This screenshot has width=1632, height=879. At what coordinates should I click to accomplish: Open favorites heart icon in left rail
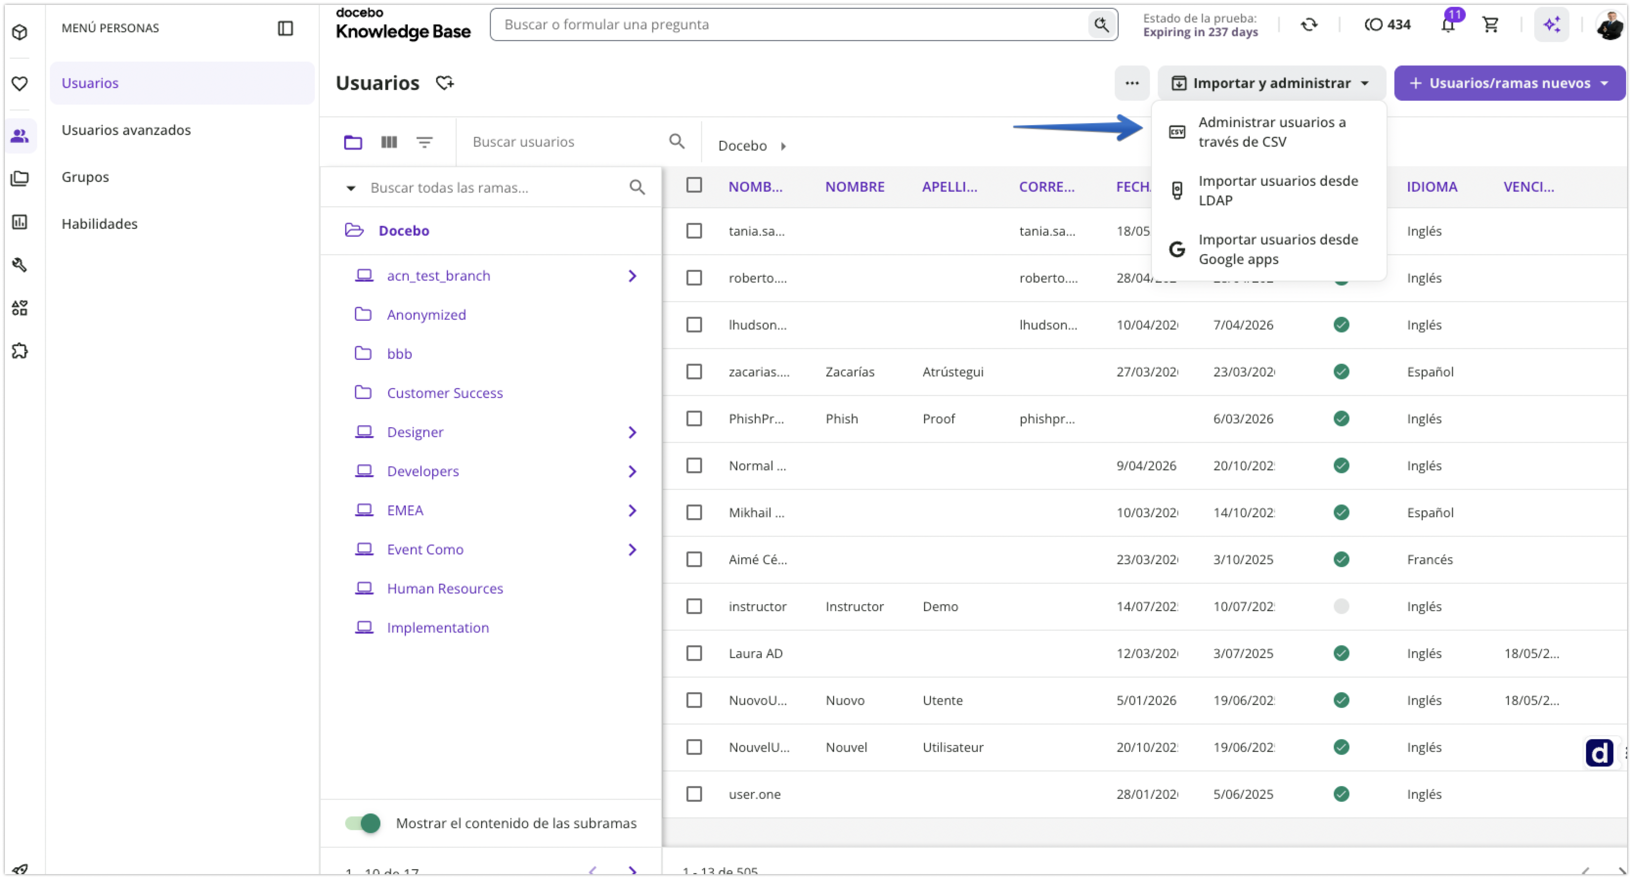tap(20, 83)
